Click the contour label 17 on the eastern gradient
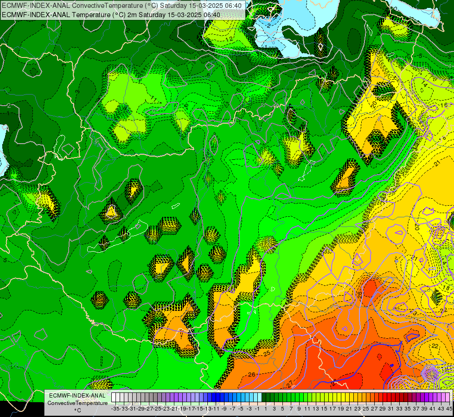Image resolution: width=454 pixels, height=417 pixels. point(402,176)
